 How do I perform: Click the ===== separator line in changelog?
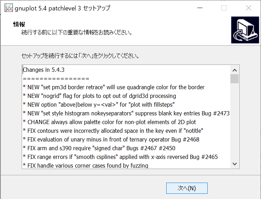click(56, 79)
